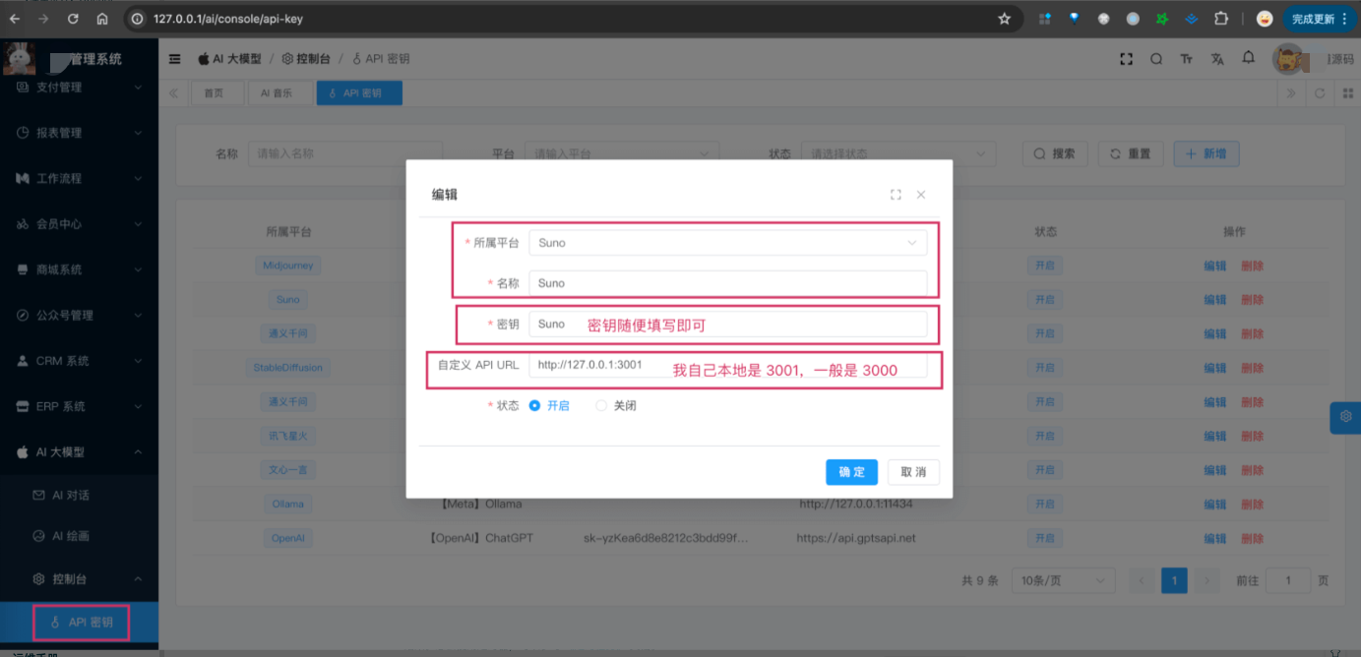
Task: Click the tab bar's left double-arrow icon
Action: [x=174, y=93]
